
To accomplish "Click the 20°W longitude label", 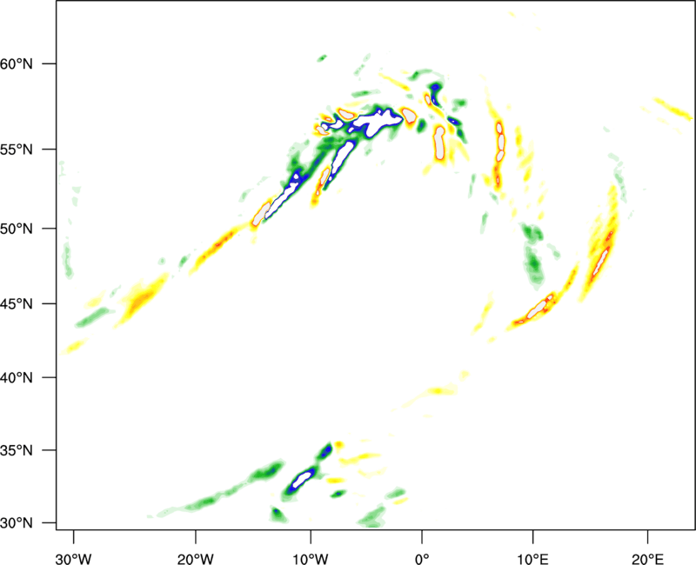I will tap(195, 559).
